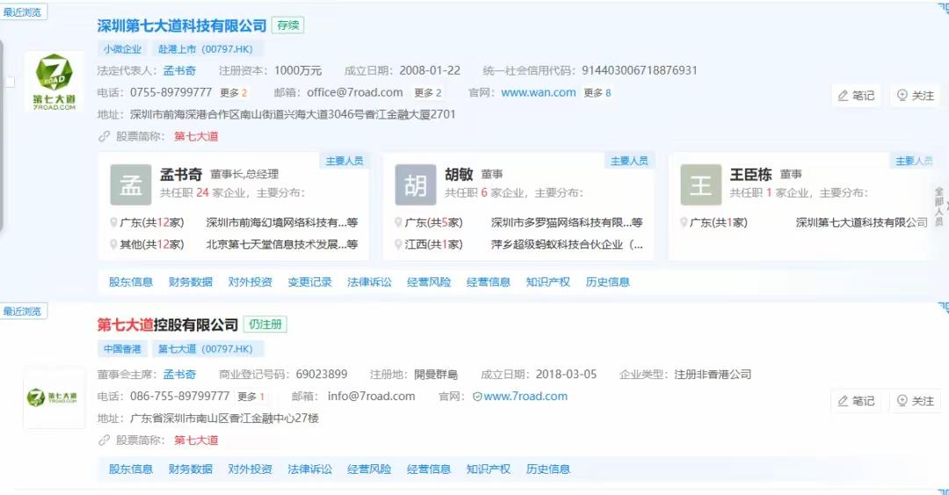Click the 深圳第七大道 company logo thumbnail
Screen dimensions: 949x495
[54, 82]
